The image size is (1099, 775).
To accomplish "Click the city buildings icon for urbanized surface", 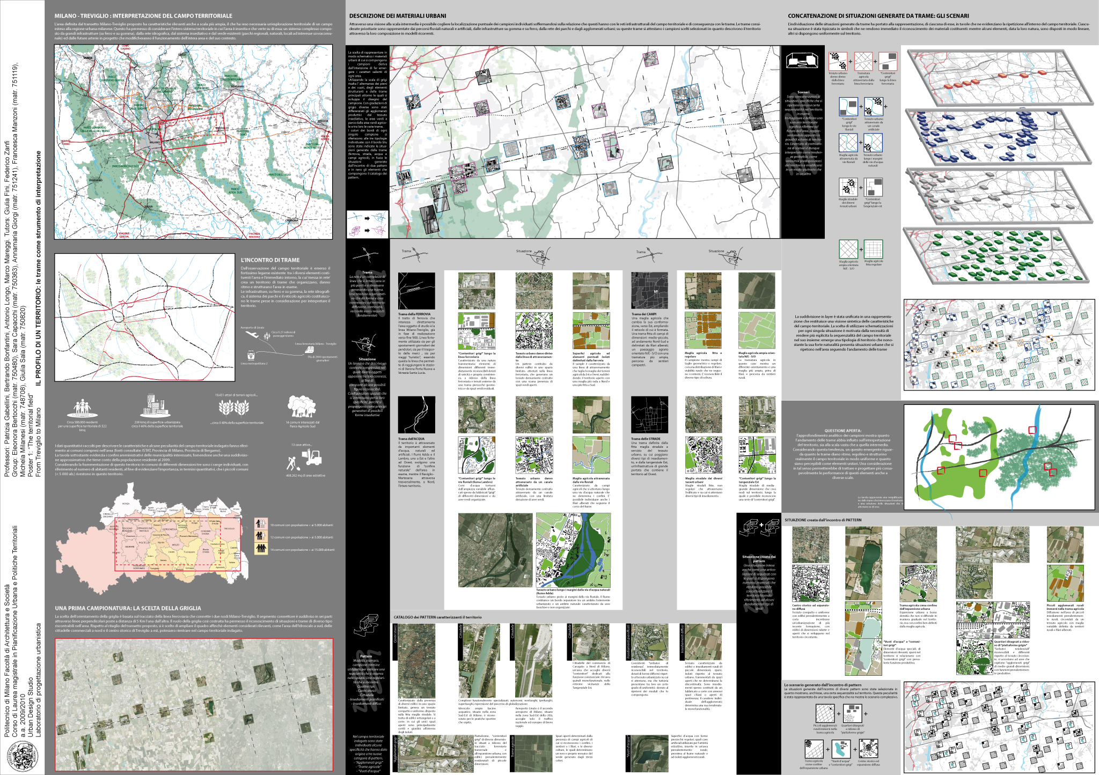I will click(x=155, y=405).
